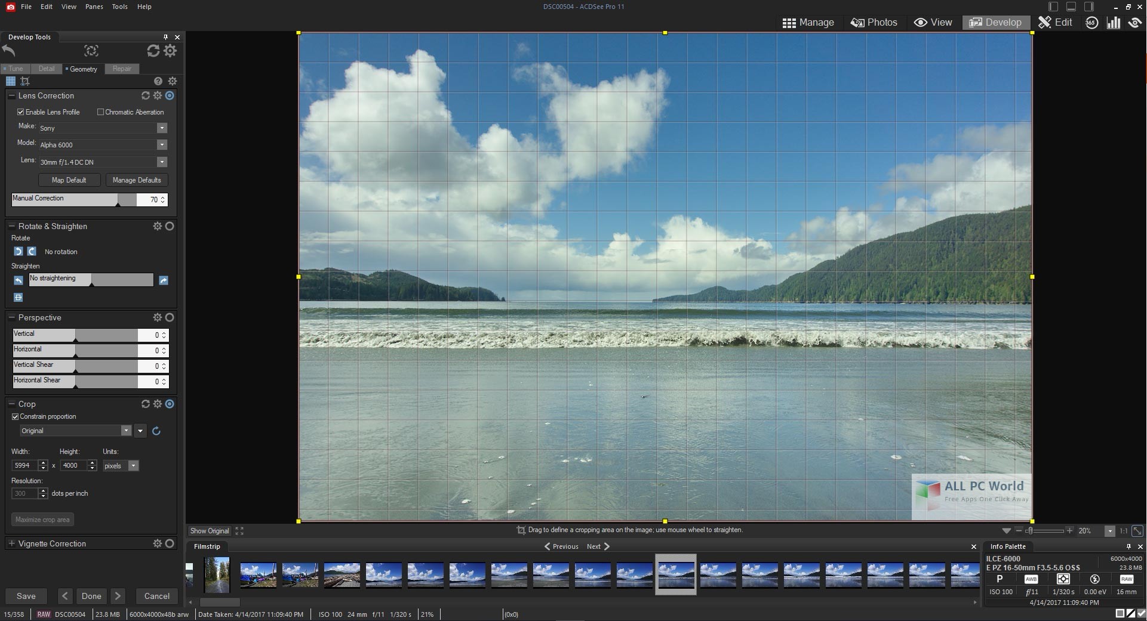This screenshot has height=621, width=1147.
Task: Open the Tools menu
Action: 119,7
